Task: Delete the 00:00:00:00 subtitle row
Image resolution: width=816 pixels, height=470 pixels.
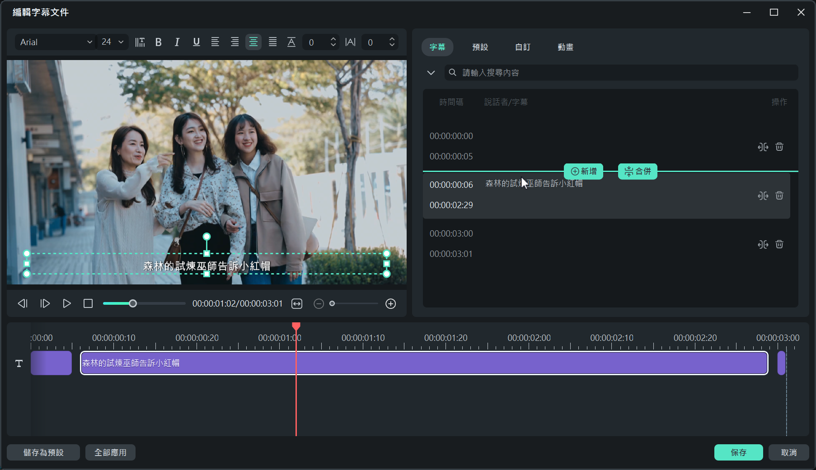Action: [779, 147]
